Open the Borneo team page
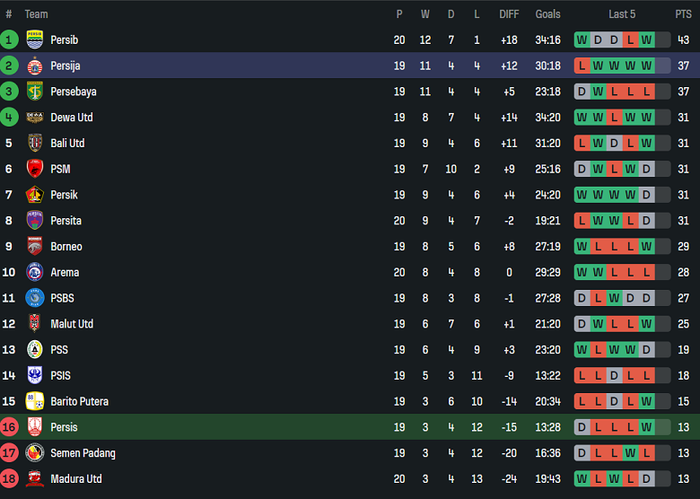Image resolution: width=700 pixels, height=499 pixels. (x=66, y=247)
